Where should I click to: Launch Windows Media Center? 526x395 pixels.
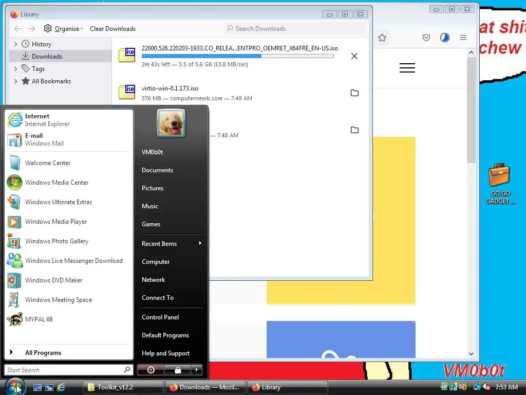69,183
